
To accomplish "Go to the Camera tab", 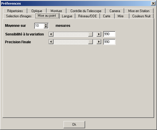I will point(115,11).
